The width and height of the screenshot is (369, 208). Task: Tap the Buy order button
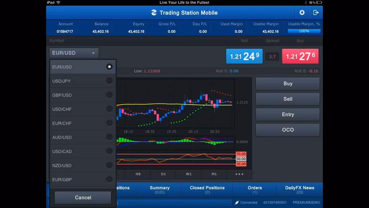288,83
